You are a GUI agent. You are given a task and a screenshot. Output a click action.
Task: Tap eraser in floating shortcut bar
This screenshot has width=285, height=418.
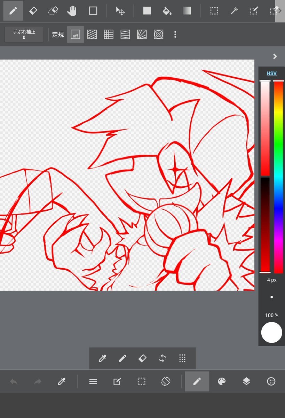pyautogui.click(x=142, y=358)
